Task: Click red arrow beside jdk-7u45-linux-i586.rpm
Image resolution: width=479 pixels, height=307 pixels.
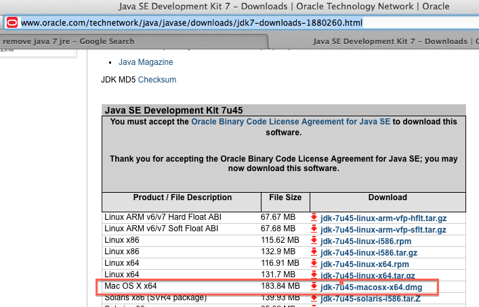Action: [x=314, y=240]
